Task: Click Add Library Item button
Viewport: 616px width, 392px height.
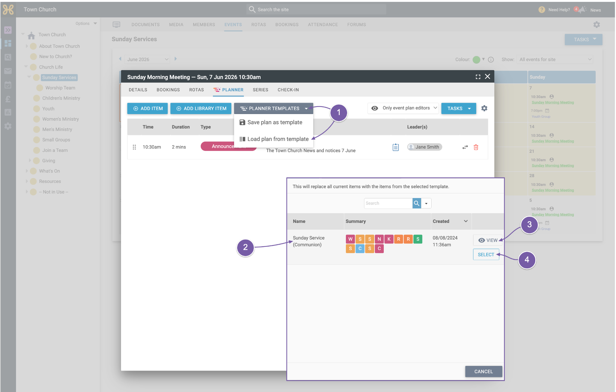Action: tap(201, 109)
